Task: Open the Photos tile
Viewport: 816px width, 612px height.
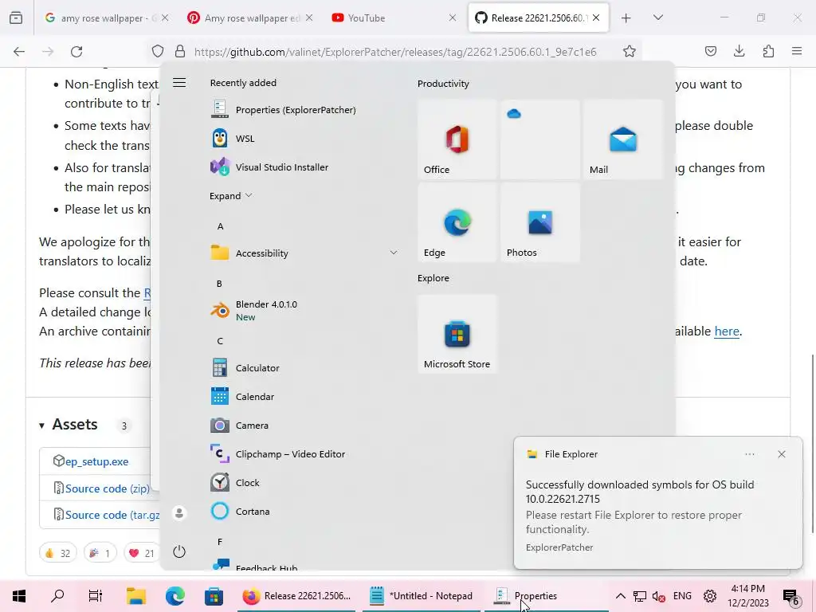Action: coord(540,222)
